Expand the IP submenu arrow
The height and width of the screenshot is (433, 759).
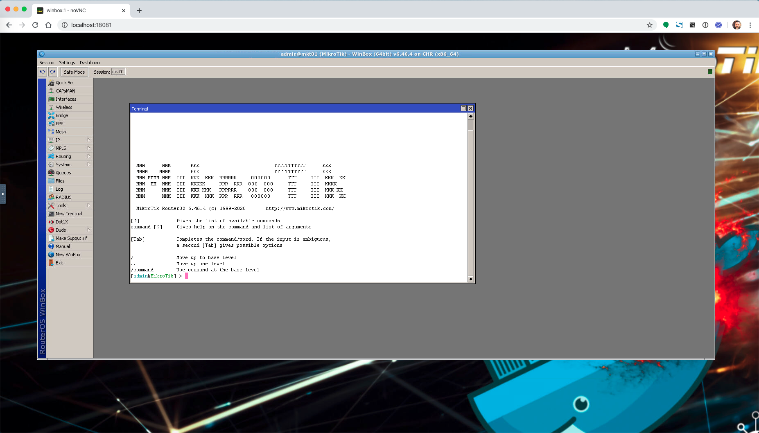coord(88,140)
